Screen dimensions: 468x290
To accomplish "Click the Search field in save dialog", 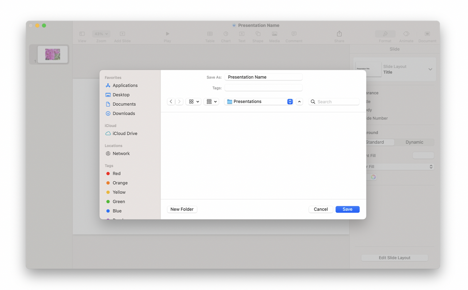I will click(x=334, y=102).
